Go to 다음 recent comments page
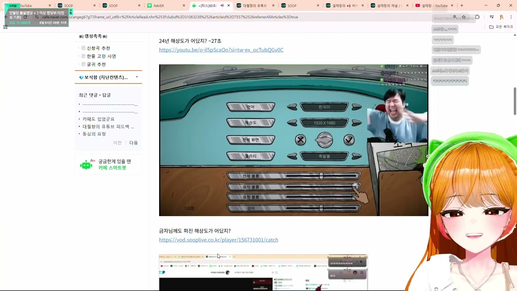Image resolution: width=517 pixels, height=291 pixels. pos(133,143)
